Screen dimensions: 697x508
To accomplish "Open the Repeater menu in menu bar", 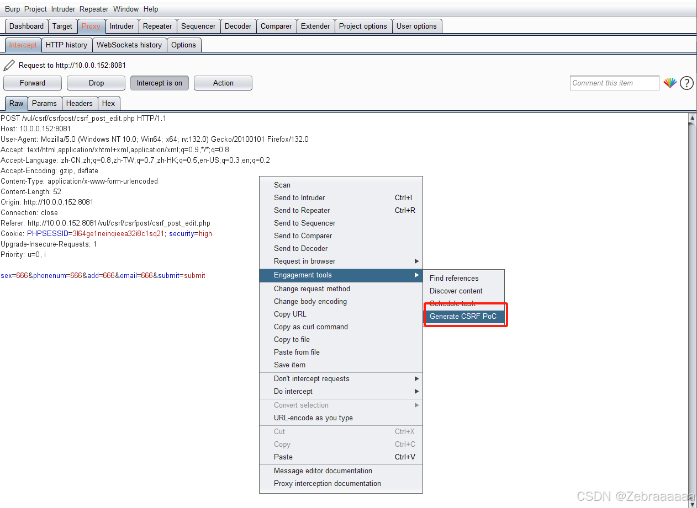I will [94, 9].
